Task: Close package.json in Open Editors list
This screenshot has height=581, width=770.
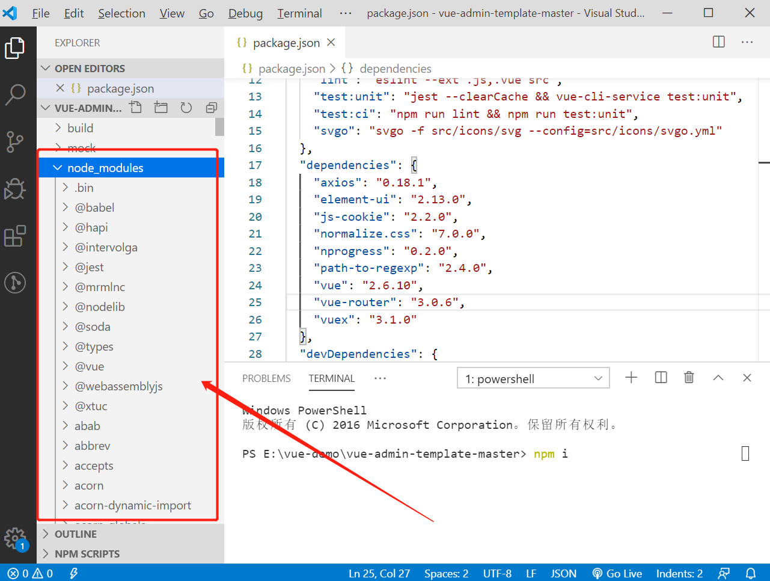Action: [60, 88]
